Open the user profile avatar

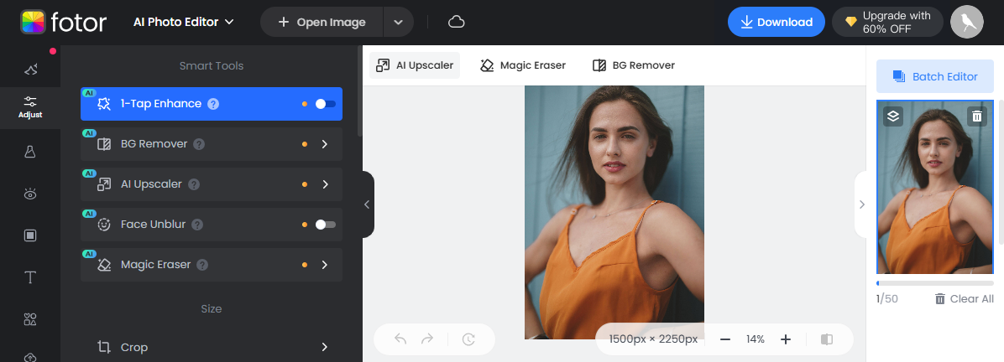[x=967, y=22]
